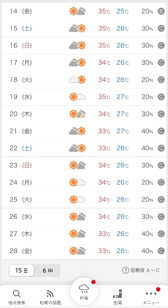Select the 22 (土) date label
The image size is (168, 308).
click(21, 148)
